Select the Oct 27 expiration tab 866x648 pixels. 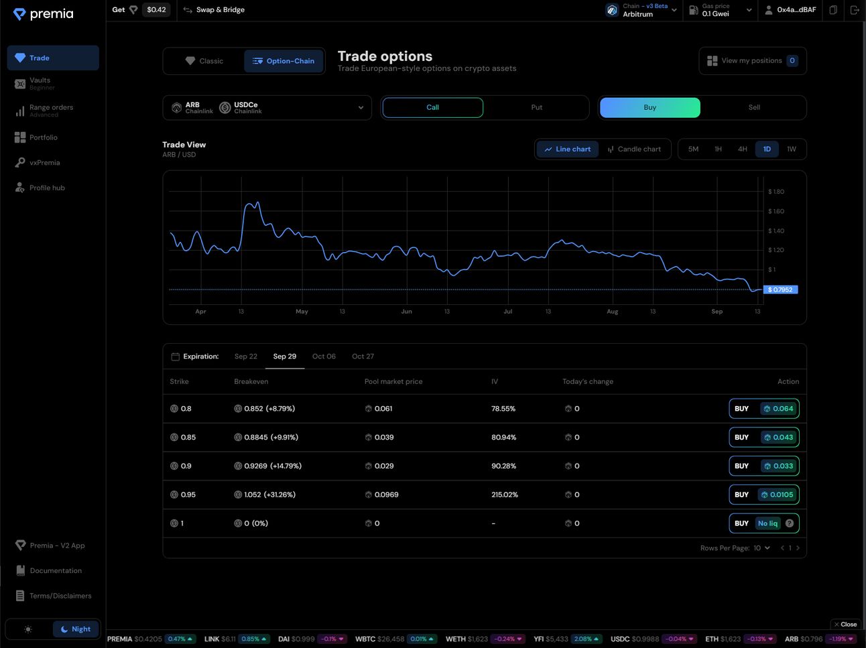[363, 357]
